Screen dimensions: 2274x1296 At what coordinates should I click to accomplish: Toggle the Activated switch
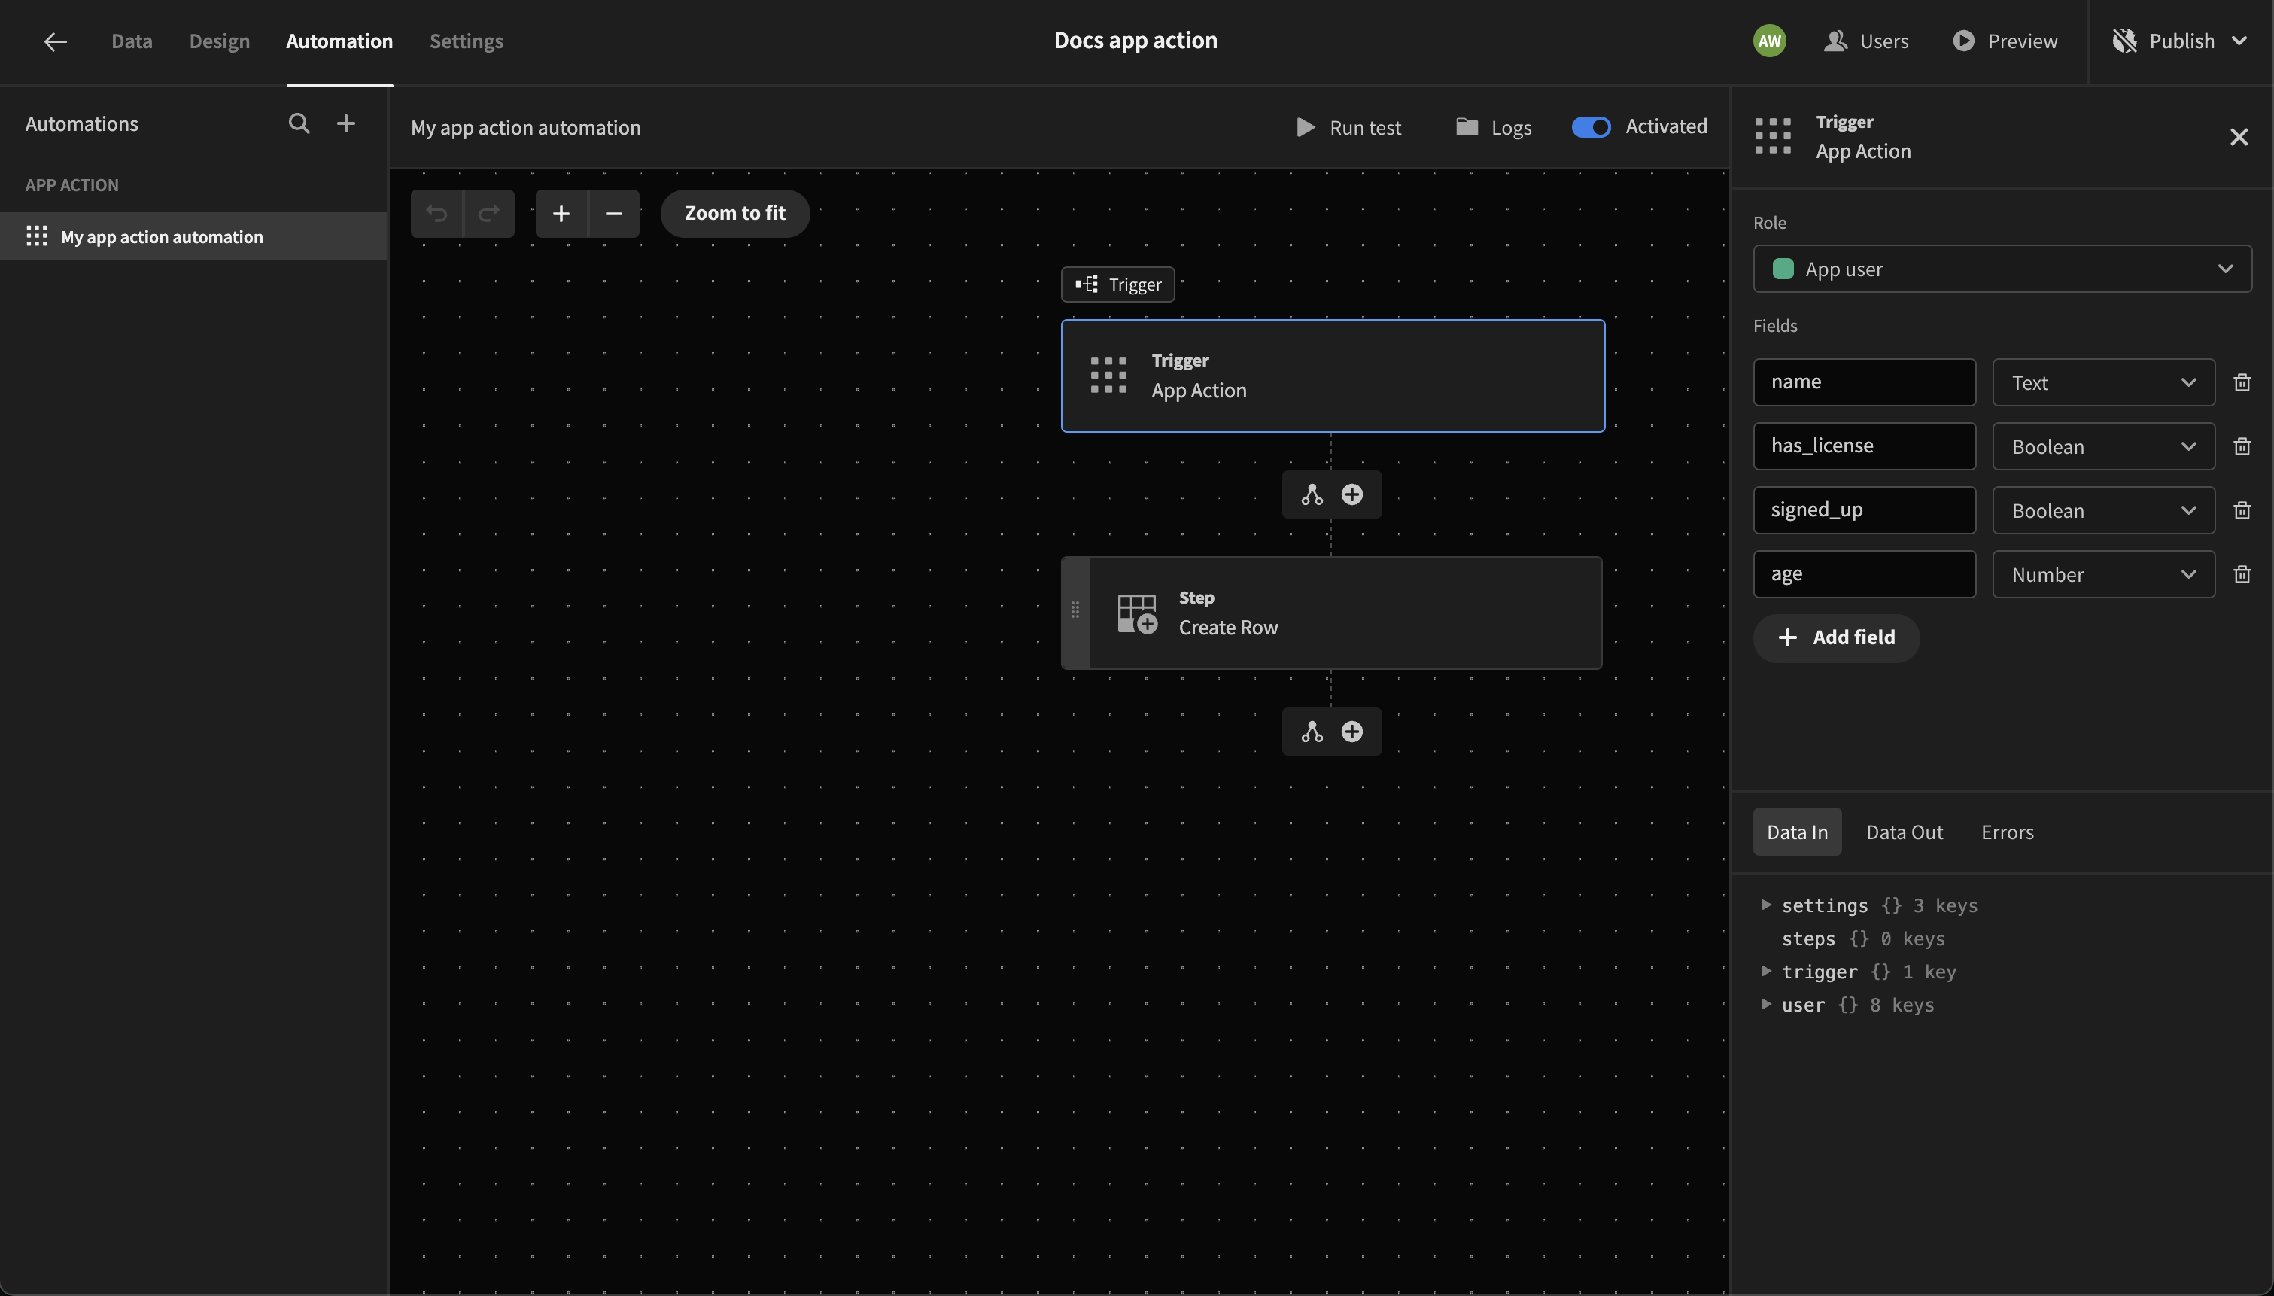(1591, 127)
